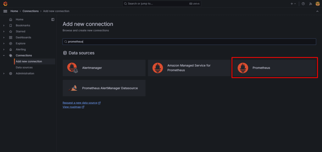Screen dimensions: 322x152
Task: Click the Grafana logo icon
Action: pos(5,4)
